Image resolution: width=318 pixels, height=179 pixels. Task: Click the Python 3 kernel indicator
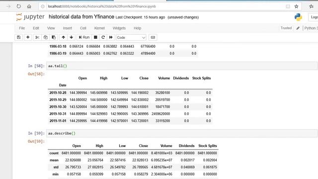[x=311, y=28]
